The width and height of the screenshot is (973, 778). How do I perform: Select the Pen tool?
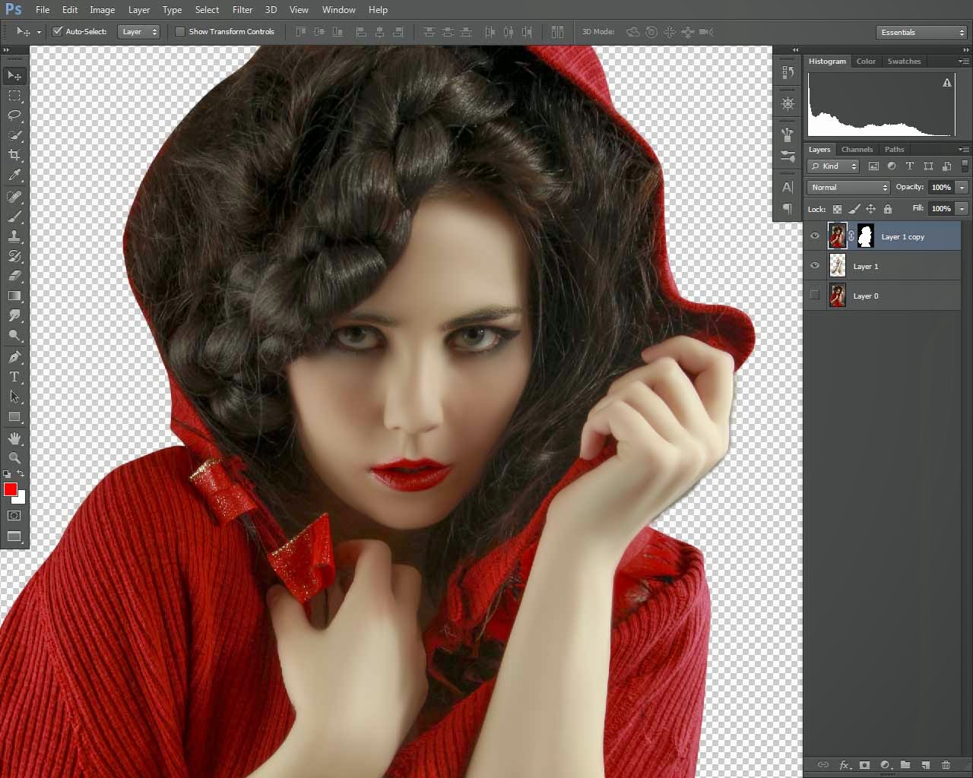pyautogui.click(x=14, y=357)
